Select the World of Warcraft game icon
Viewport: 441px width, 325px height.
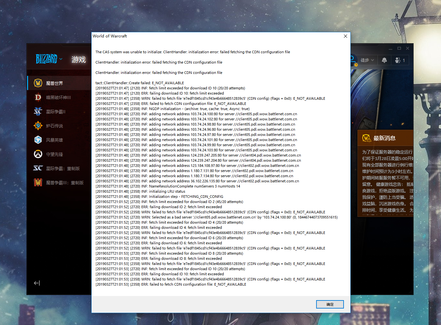[x=38, y=83]
